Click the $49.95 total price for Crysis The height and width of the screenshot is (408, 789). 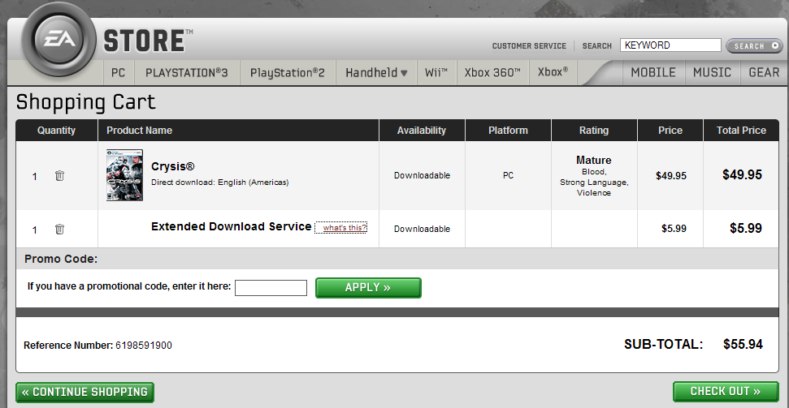click(742, 175)
